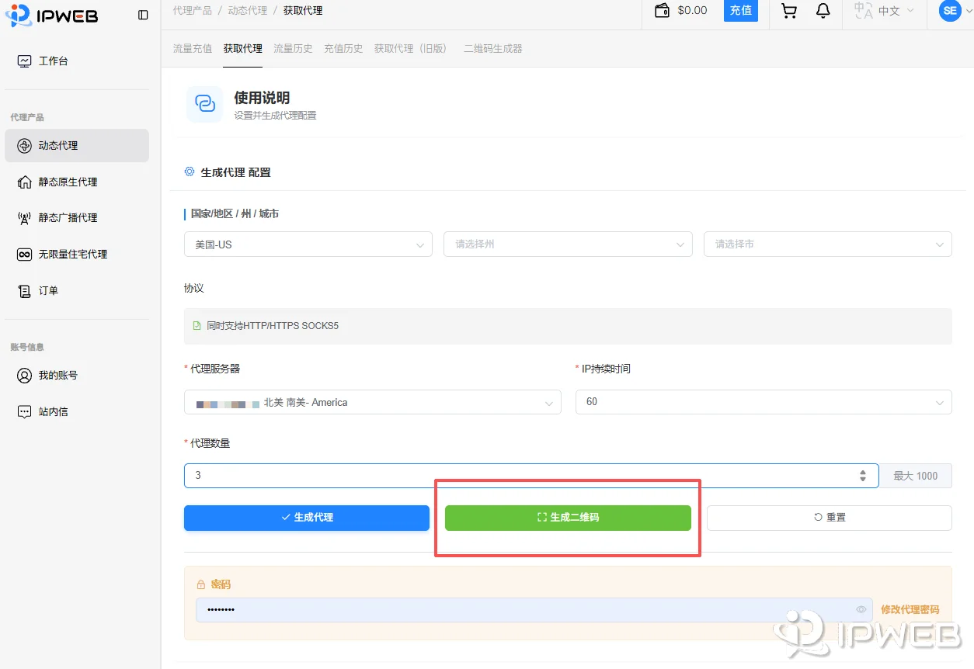Click the 使用说明 link icon
Image resolution: width=974 pixels, height=669 pixels.
204,104
